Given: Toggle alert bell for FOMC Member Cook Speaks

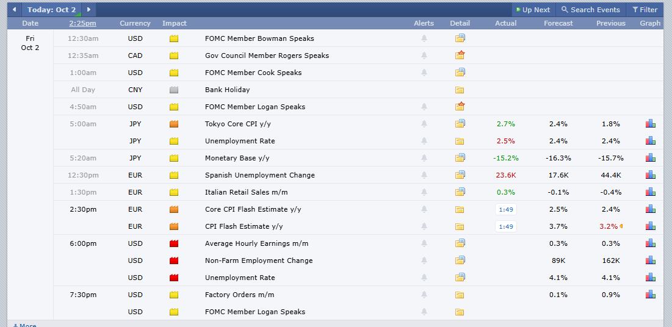Looking at the screenshot, I should tap(424, 73).
